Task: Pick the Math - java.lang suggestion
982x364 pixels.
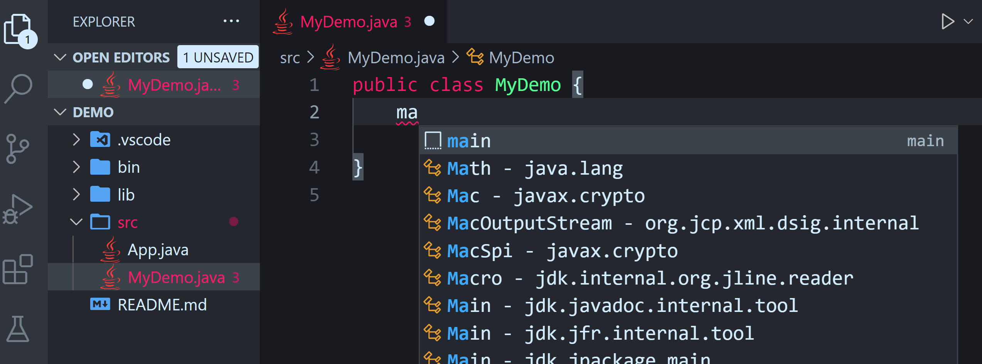Action: click(688, 169)
